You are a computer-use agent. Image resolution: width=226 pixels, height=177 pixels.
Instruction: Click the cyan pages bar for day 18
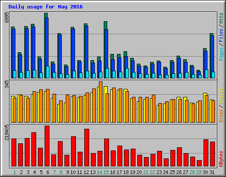(127, 73)
